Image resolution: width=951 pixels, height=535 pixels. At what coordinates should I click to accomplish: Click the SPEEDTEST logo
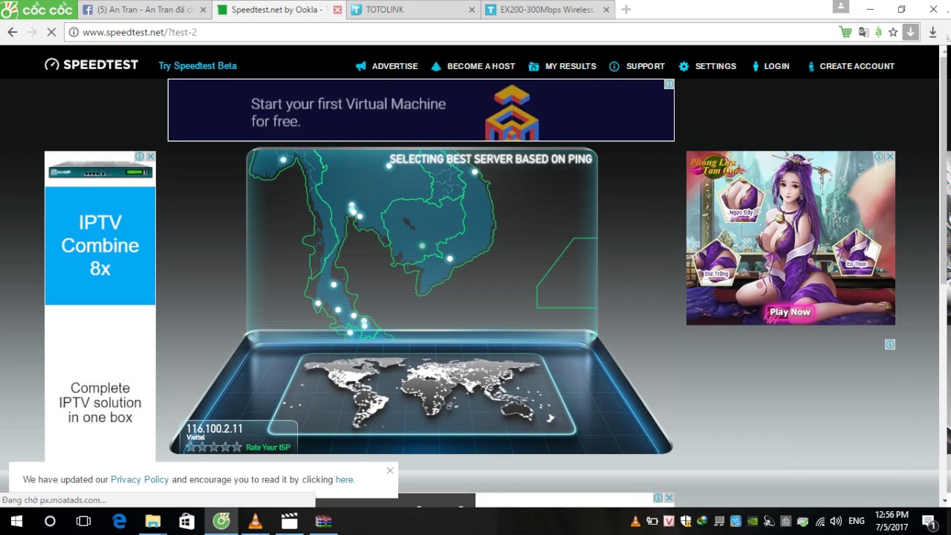[x=91, y=65]
